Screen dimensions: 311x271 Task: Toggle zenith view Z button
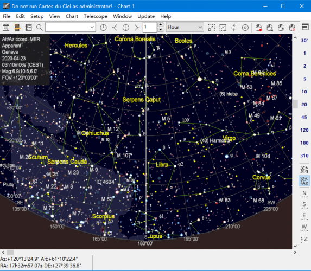pos(304,239)
